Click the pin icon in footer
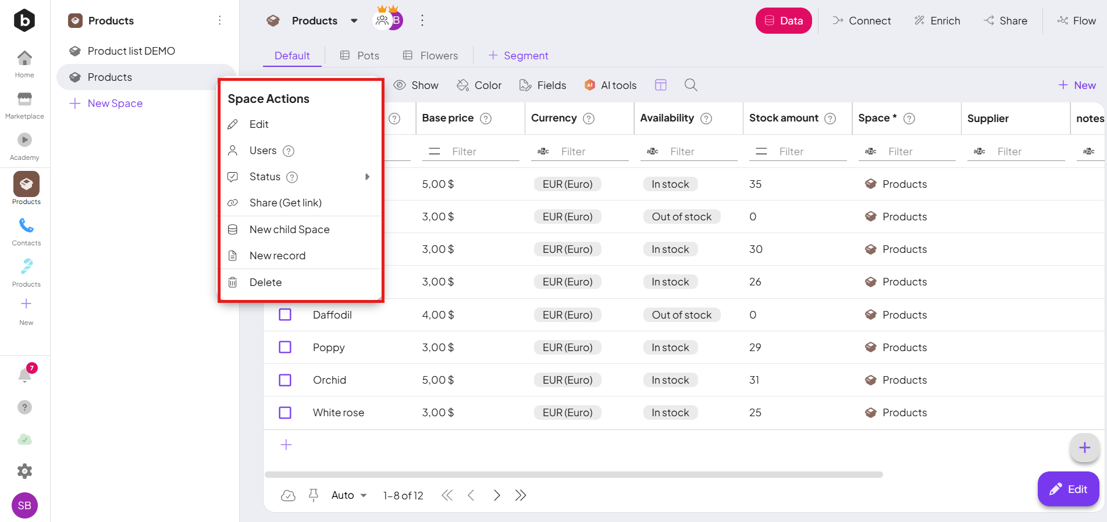The width and height of the screenshot is (1107, 522). (x=314, y=495)
